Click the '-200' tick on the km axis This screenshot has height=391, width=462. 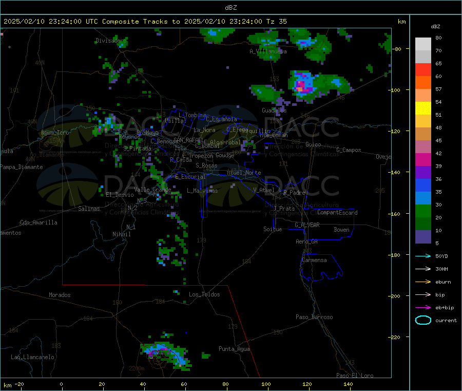pyautogui.click(x=395, y=296)
